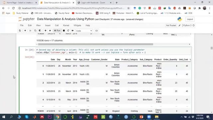Image resolution: width=213 pixels, height=120 pixels.
Task: Save the notebook with the floppy disk icon
Action: coord(20,31)
